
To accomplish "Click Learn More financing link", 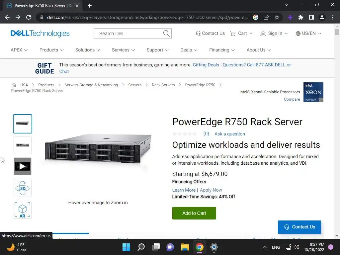I will (x=184, y=190).
